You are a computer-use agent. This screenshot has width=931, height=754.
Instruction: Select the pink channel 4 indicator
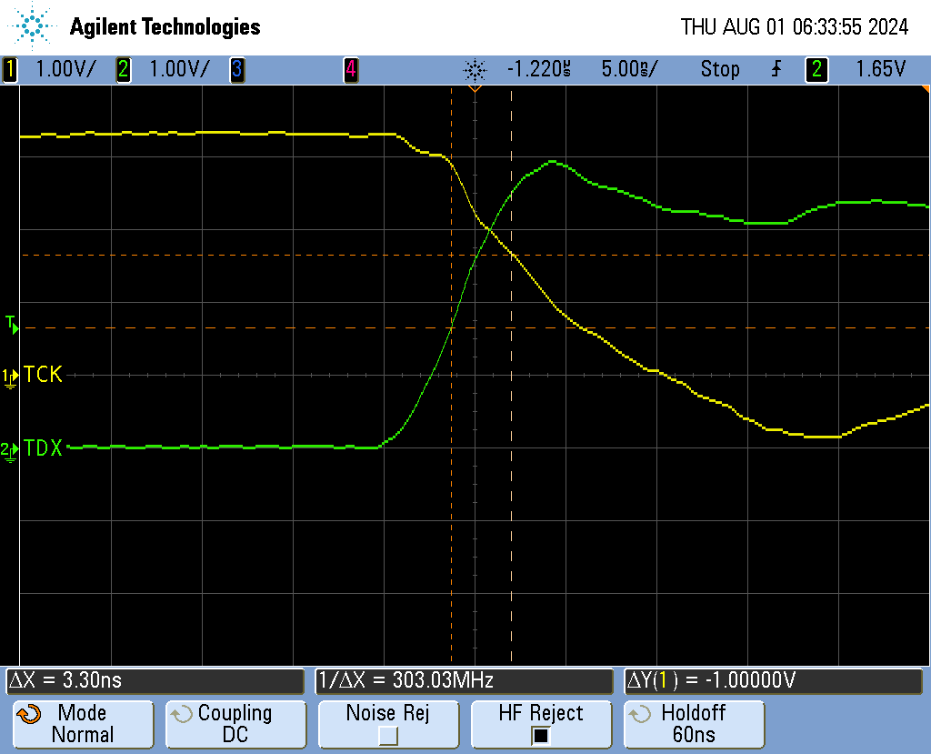pyautogui.click(x=350, y=69)
